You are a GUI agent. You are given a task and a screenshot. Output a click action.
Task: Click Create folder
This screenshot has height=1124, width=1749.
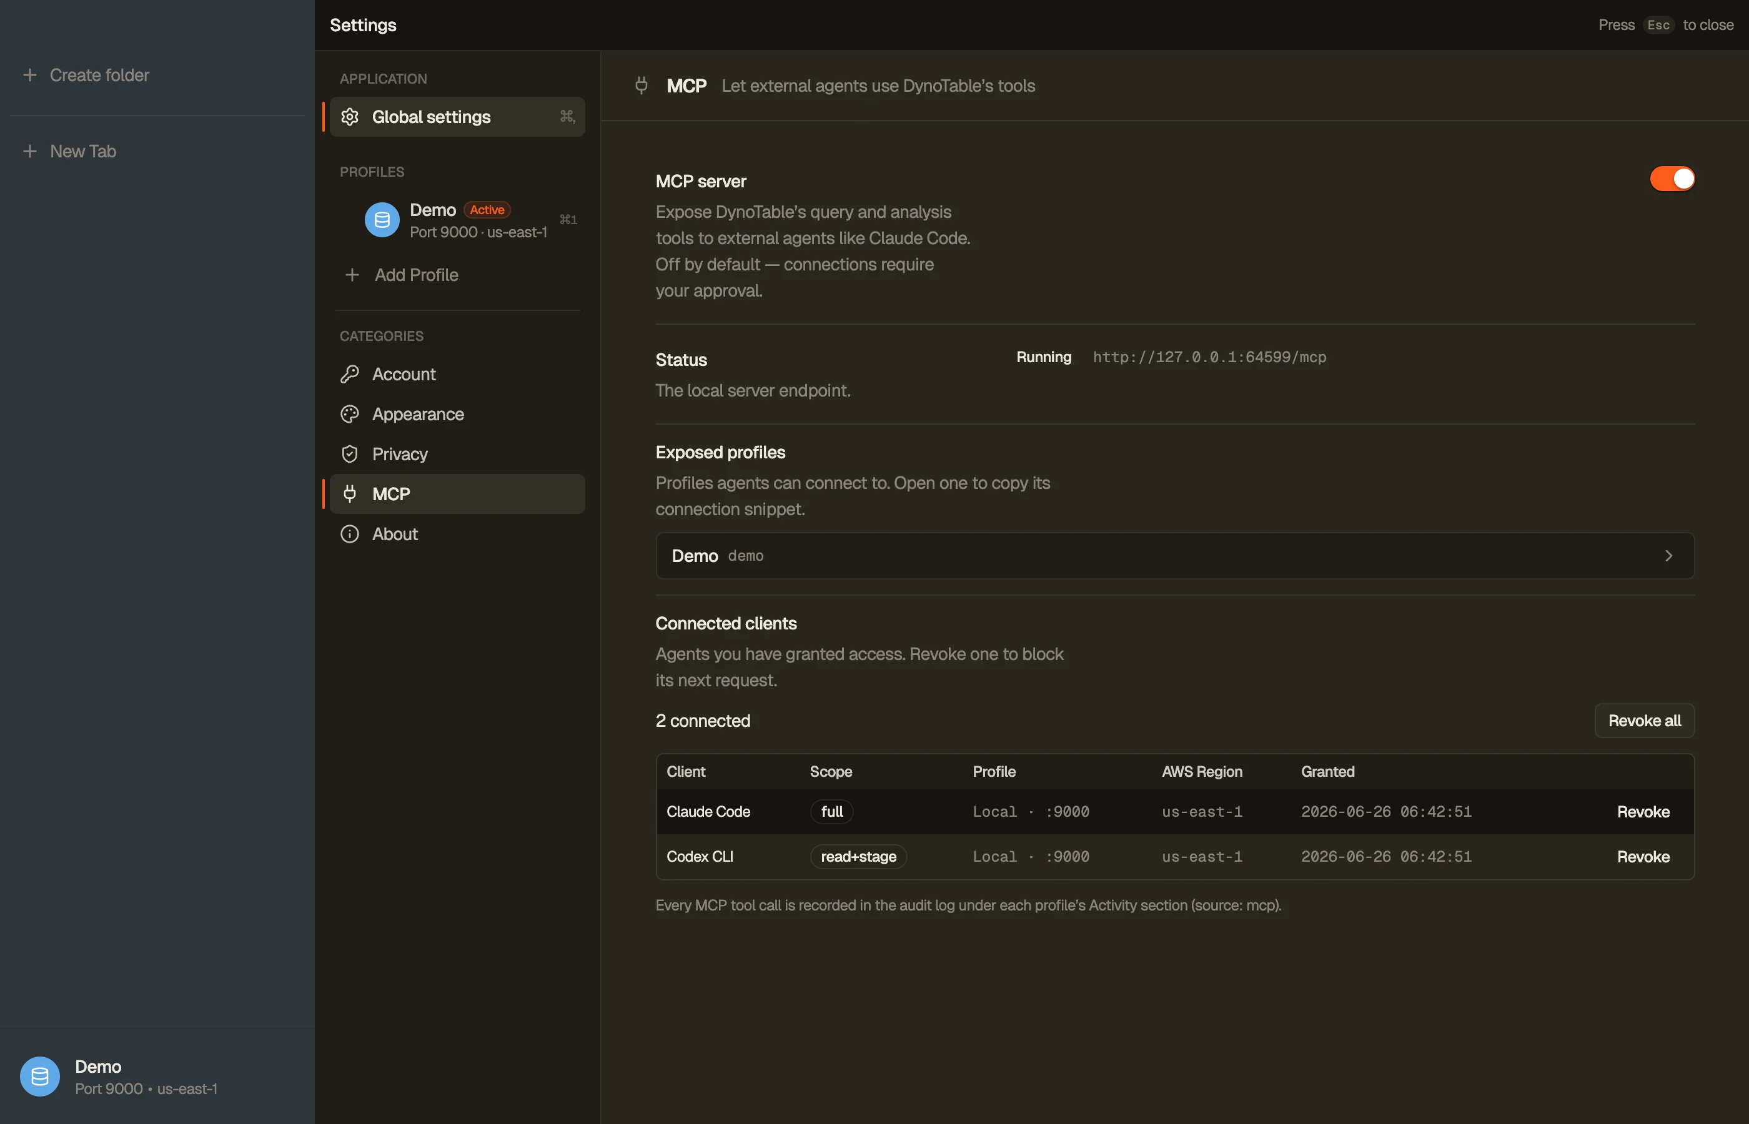coord(99,75)
